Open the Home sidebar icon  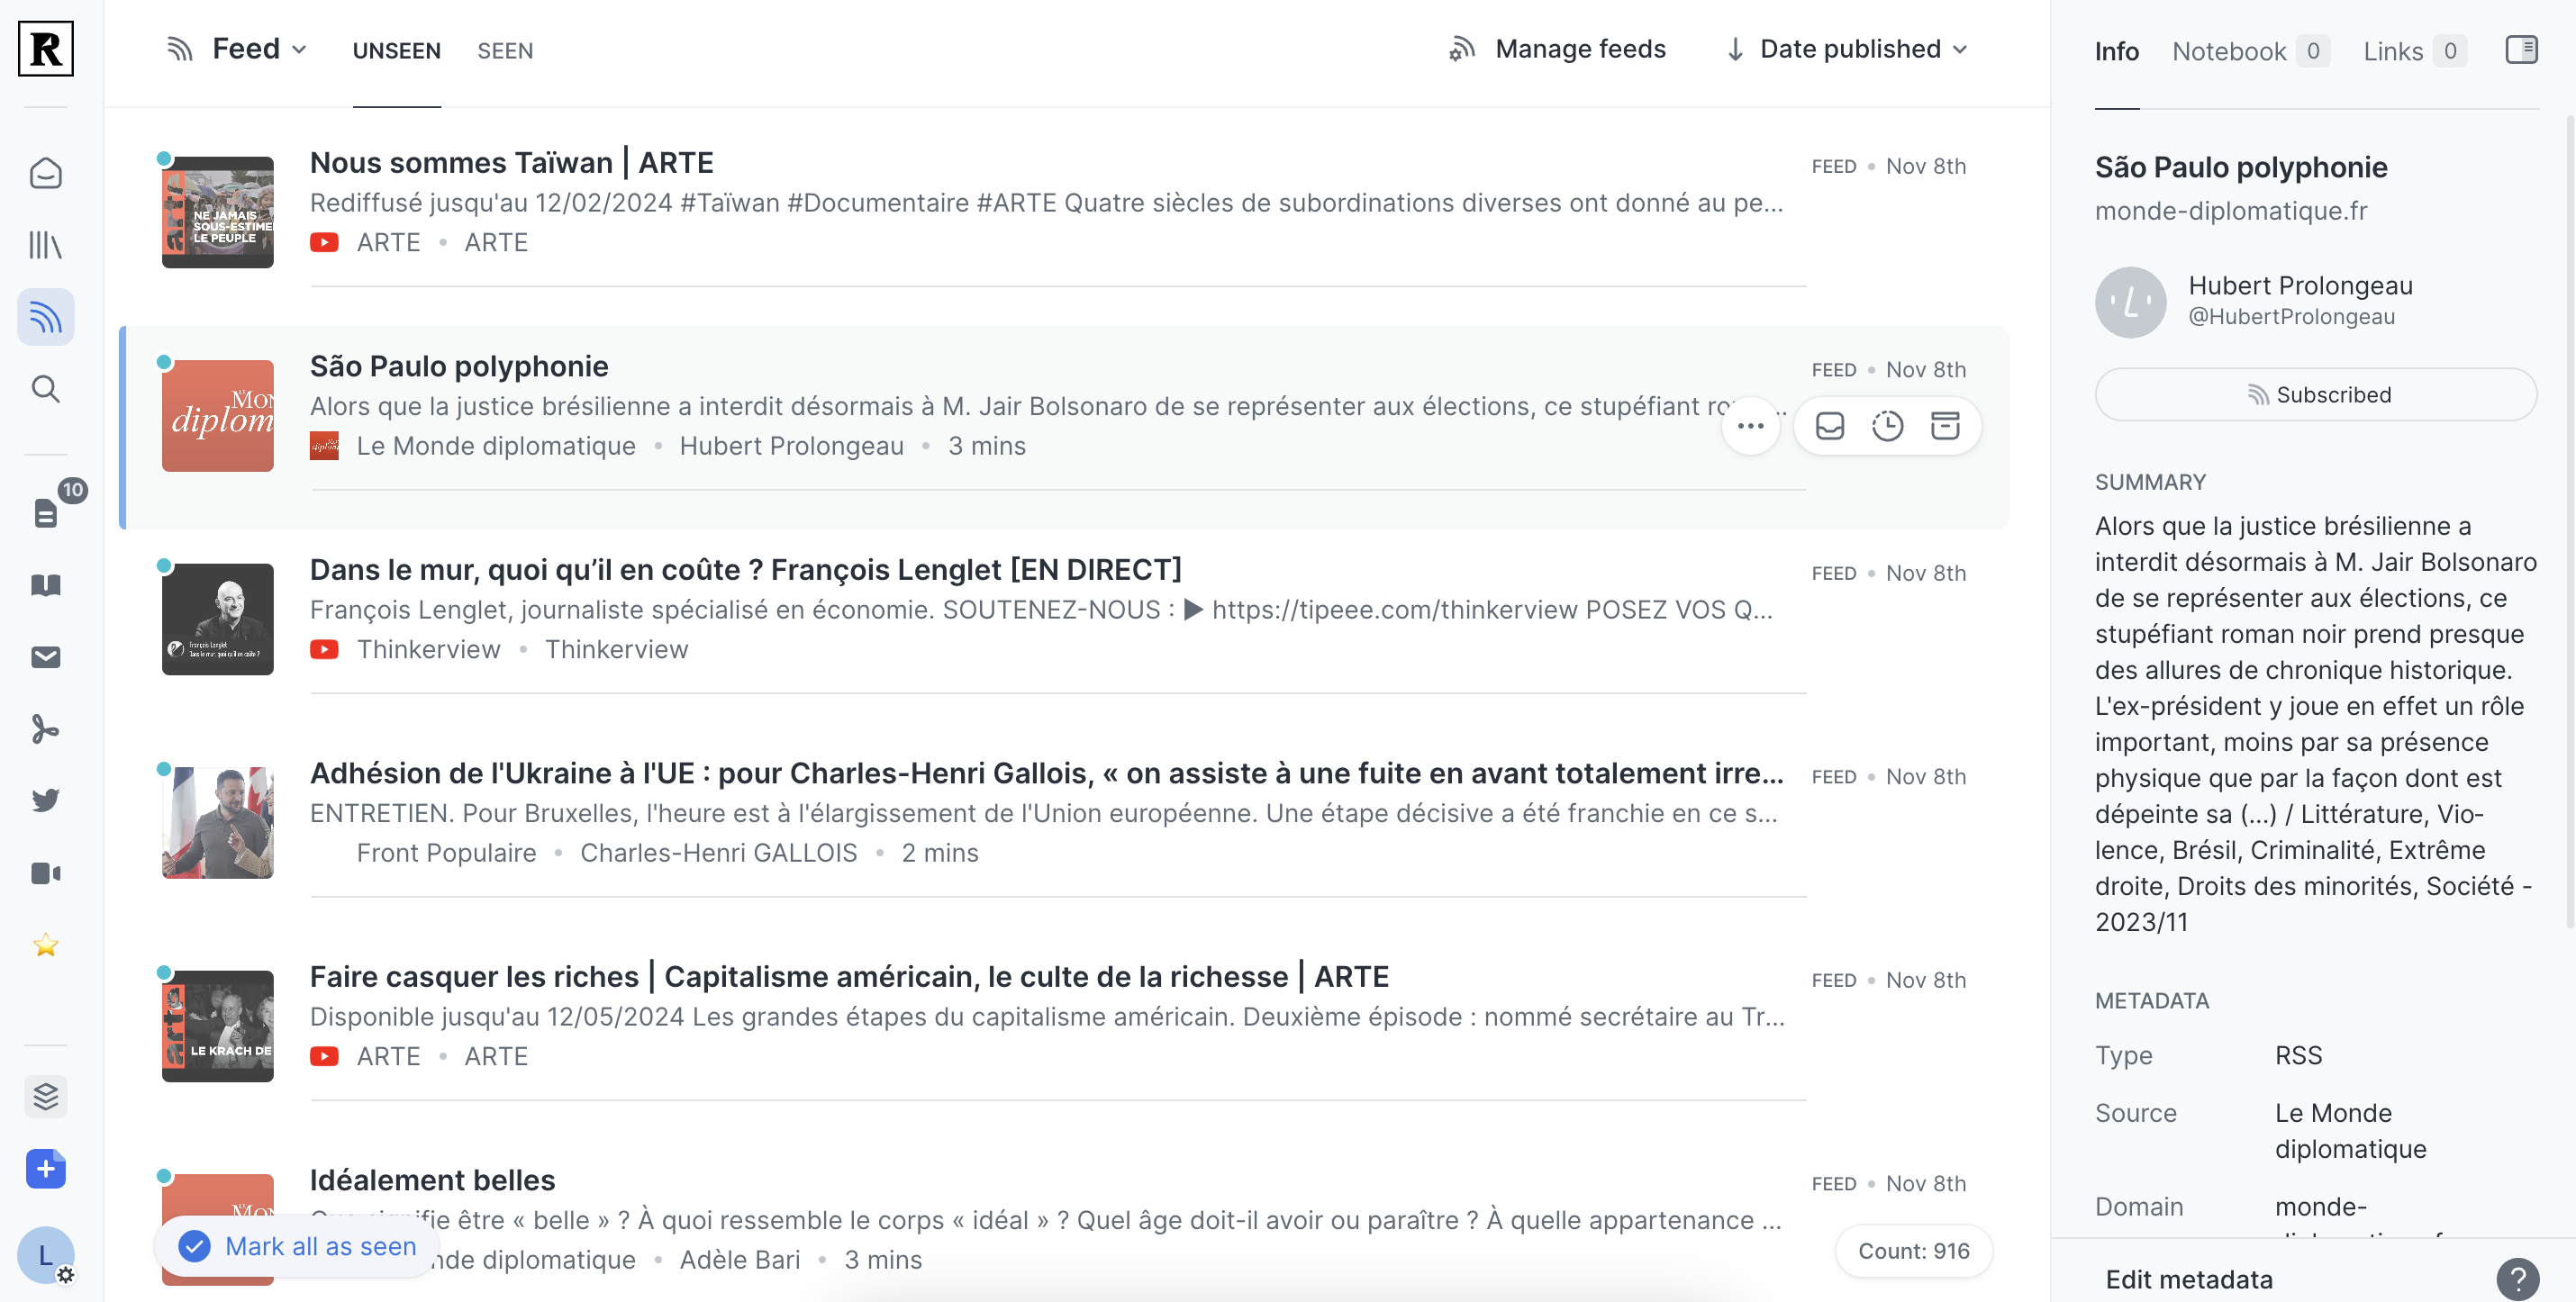[45, 173]
